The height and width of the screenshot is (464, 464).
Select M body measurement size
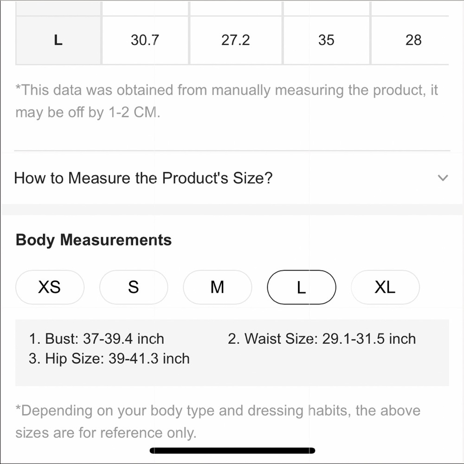coord(217,287)
